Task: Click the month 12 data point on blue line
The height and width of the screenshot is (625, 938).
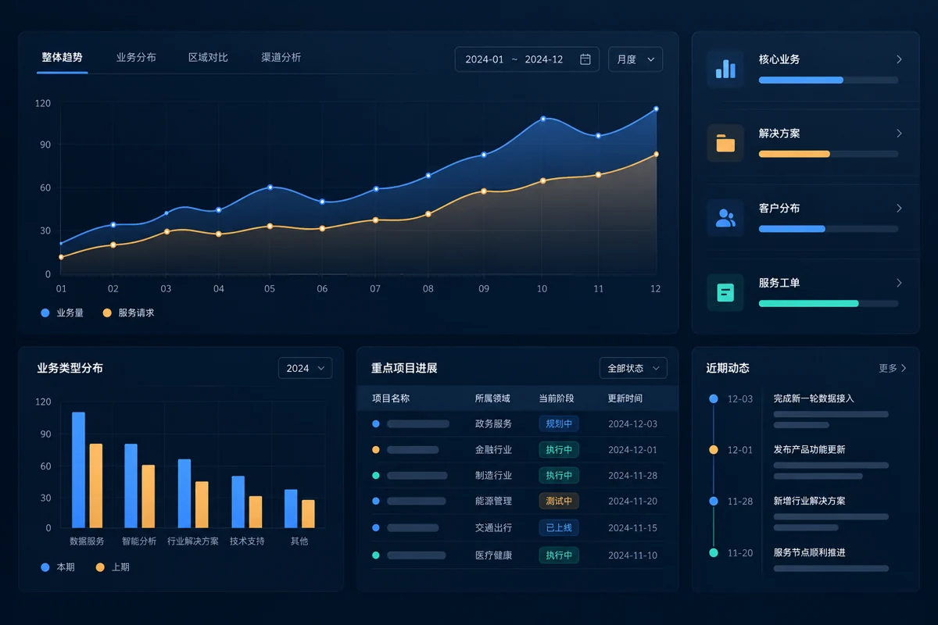Action: (656, 109)
